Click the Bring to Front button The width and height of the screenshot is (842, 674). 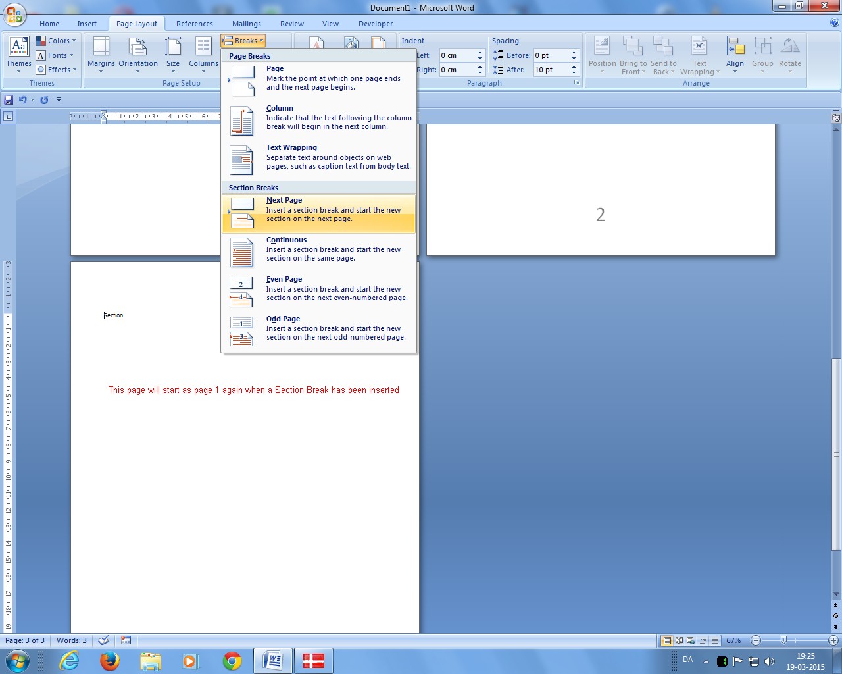[633, 55]
